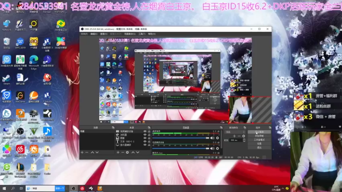Open the 编辑(E) menu in OBS
Image resolution: width=342 pixels, height=192 pixels.
click(94, 34)
